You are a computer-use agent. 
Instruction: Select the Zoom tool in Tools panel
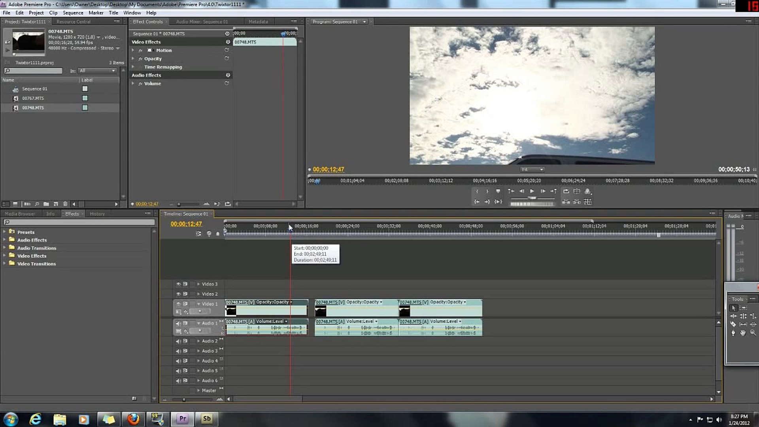753,333
